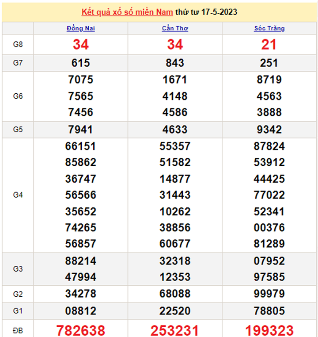The image size is (318, 337).
Task: Click the Đồng Nai special prize 782638
Action: click(x=81, y=330)
